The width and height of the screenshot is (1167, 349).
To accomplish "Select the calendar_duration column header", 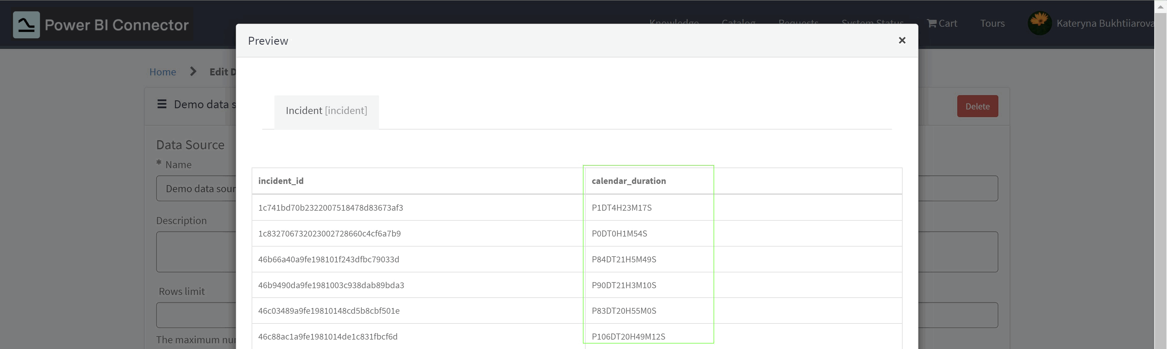I will click(629, 180).
